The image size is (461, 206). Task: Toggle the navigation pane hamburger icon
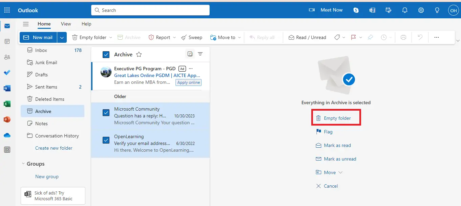(25, 24)
